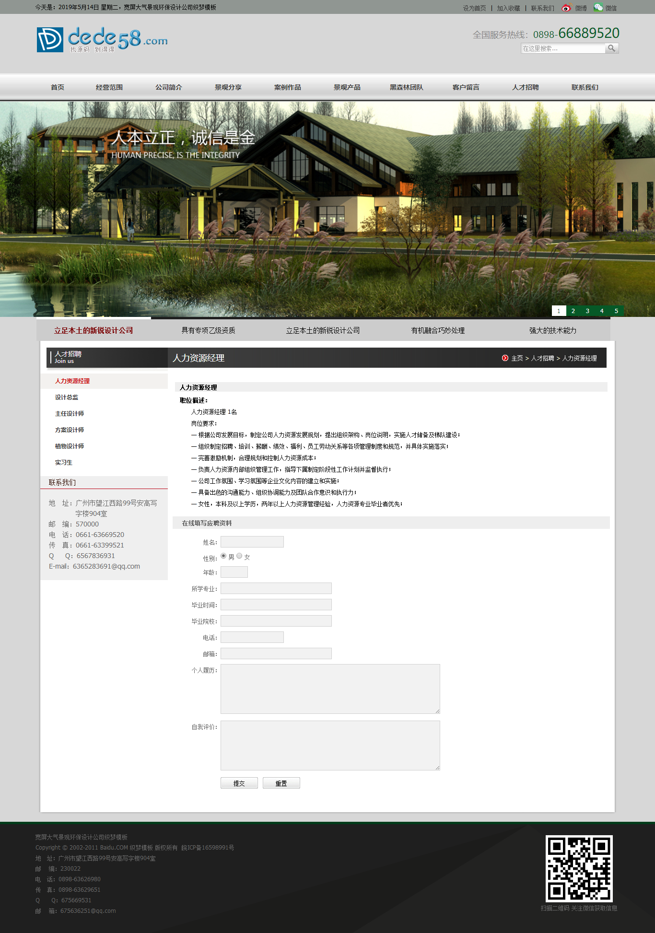Click the 年龄 input field
655x933 pixels.
[x=234, y=572]
